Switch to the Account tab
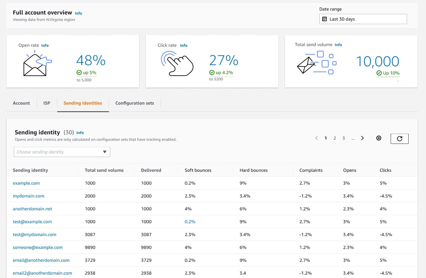 click(21, 103)
